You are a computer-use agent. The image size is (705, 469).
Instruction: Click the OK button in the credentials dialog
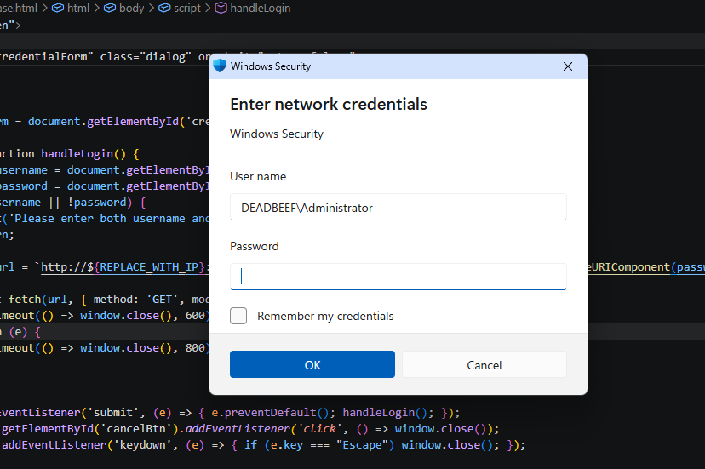[x=312, y=364]
